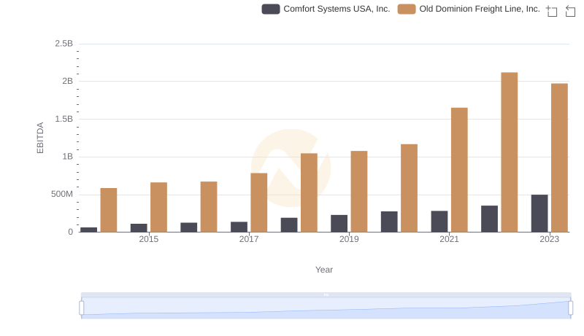
Task: Click the dark Comfort Systems legend swatch
Action: click(271, 9)
